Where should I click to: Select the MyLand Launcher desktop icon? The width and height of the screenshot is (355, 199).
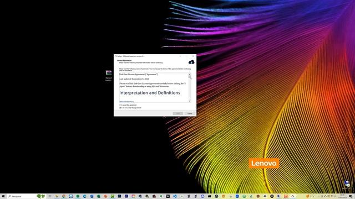[109, 75]
